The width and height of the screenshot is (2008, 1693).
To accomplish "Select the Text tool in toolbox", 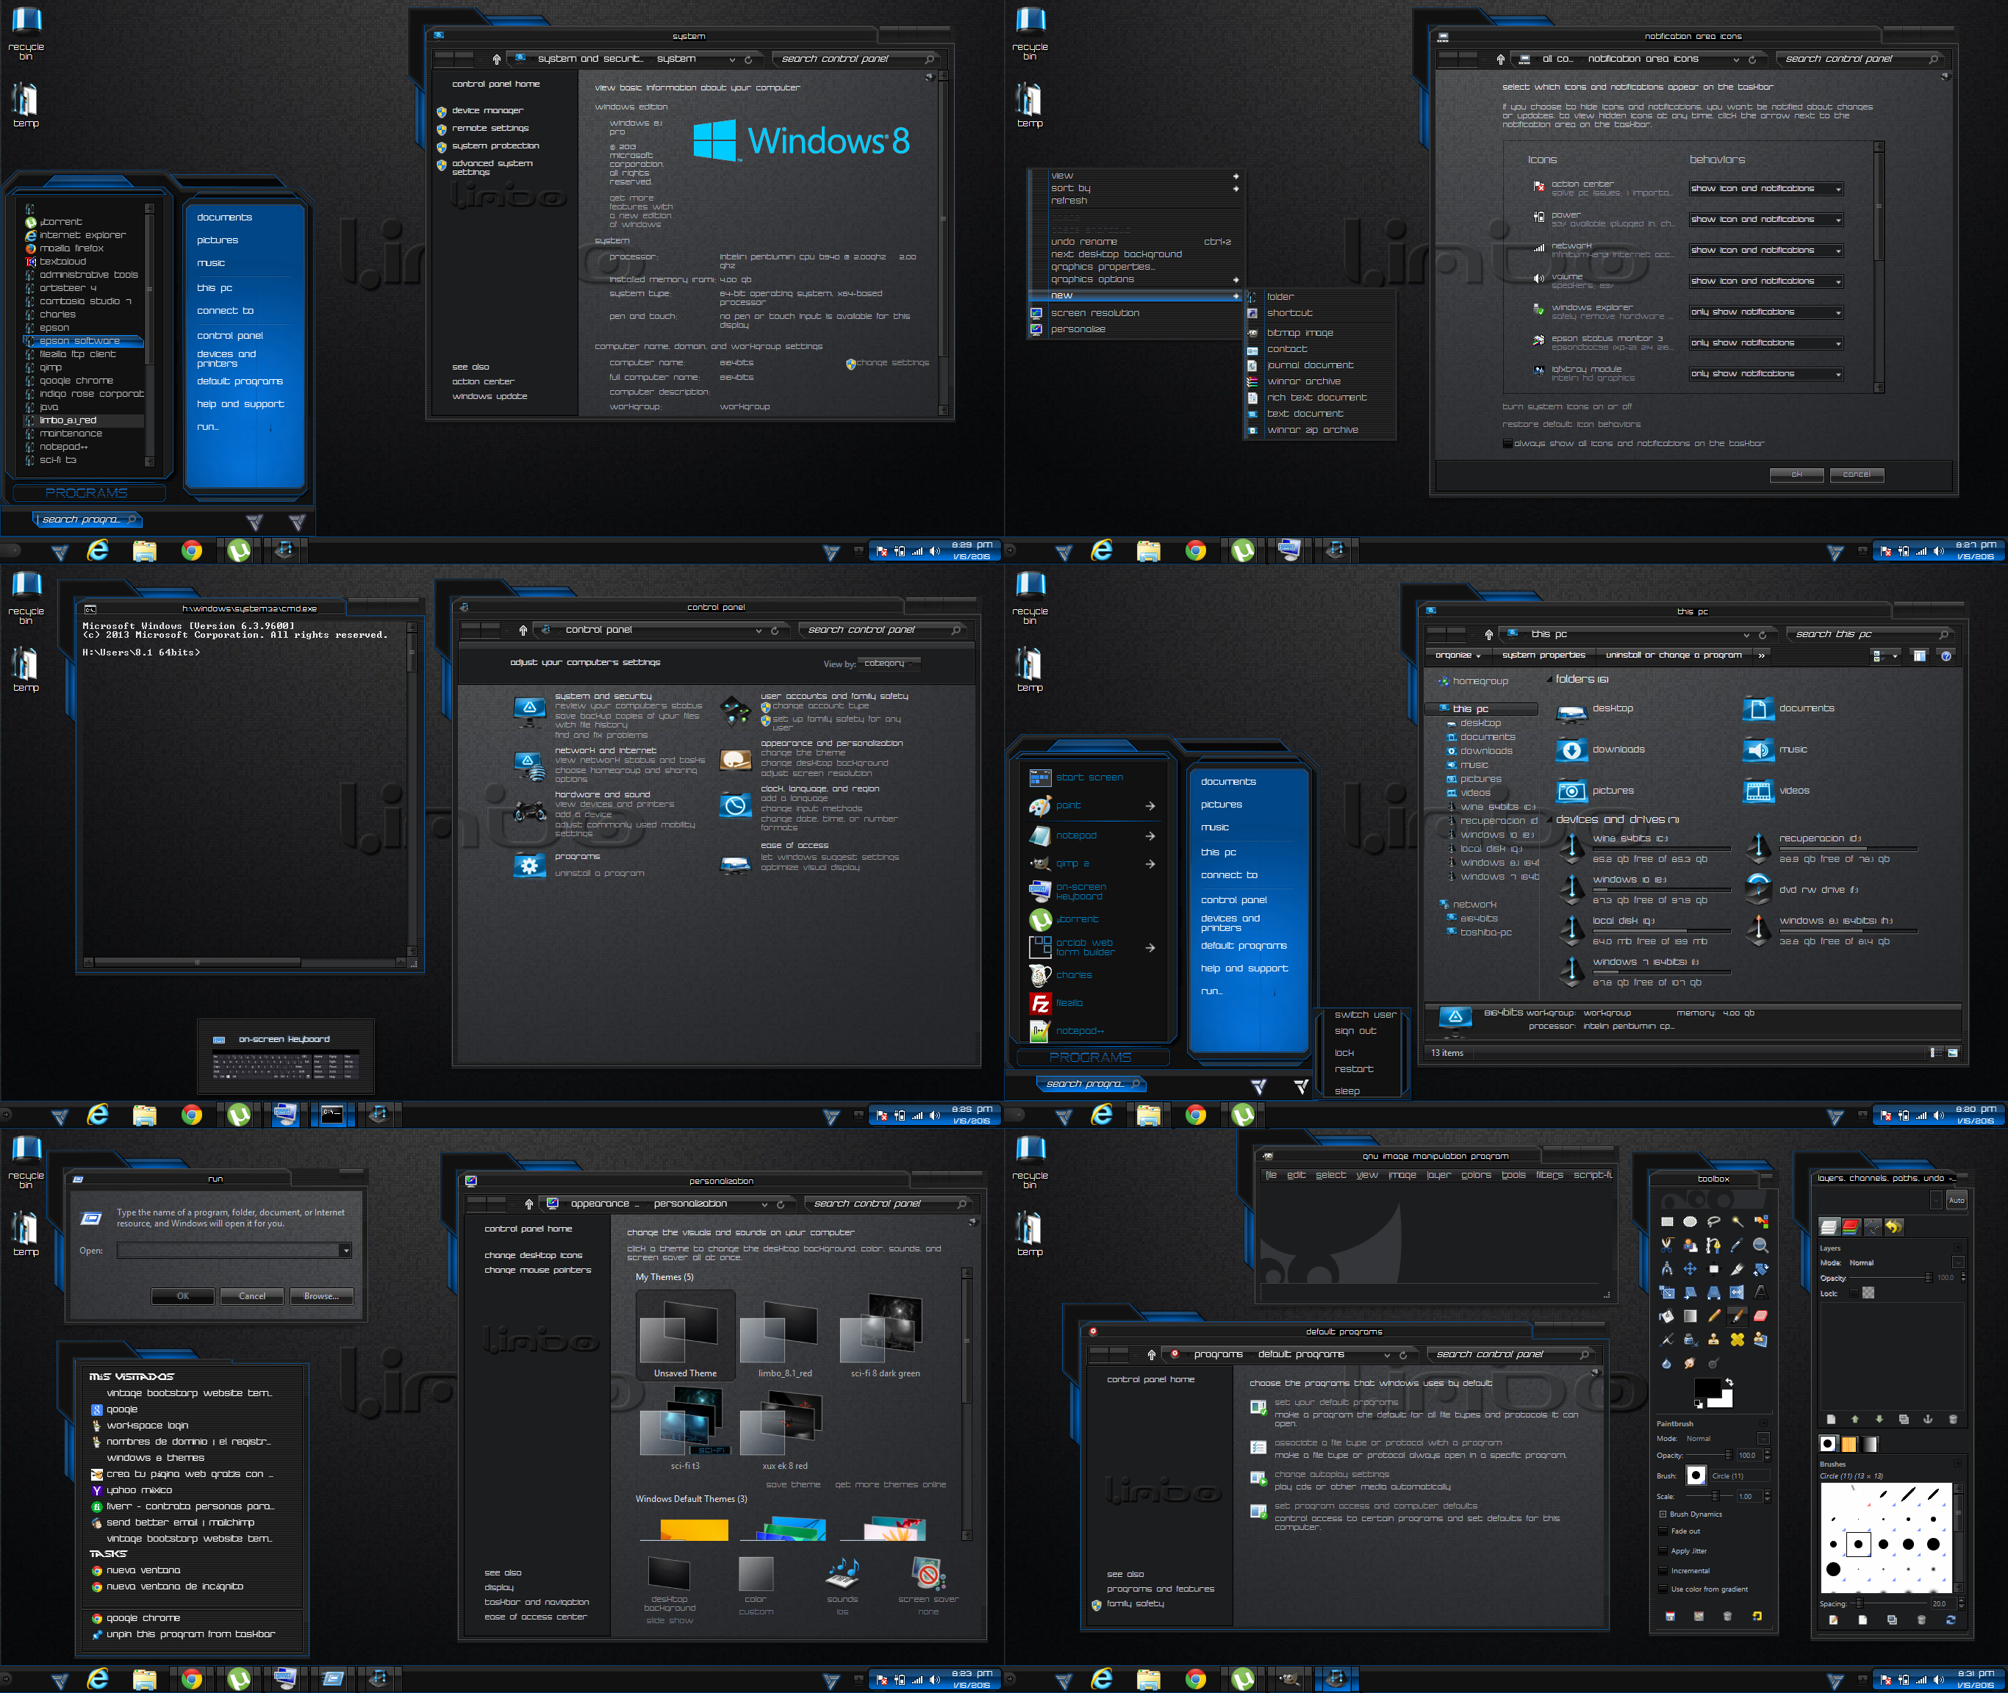I will pyautogui.click(x=1761, y=1292).
